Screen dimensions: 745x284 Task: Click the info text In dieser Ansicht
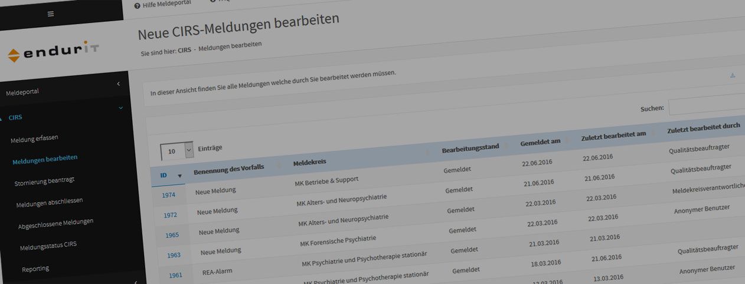coord(273,82)
